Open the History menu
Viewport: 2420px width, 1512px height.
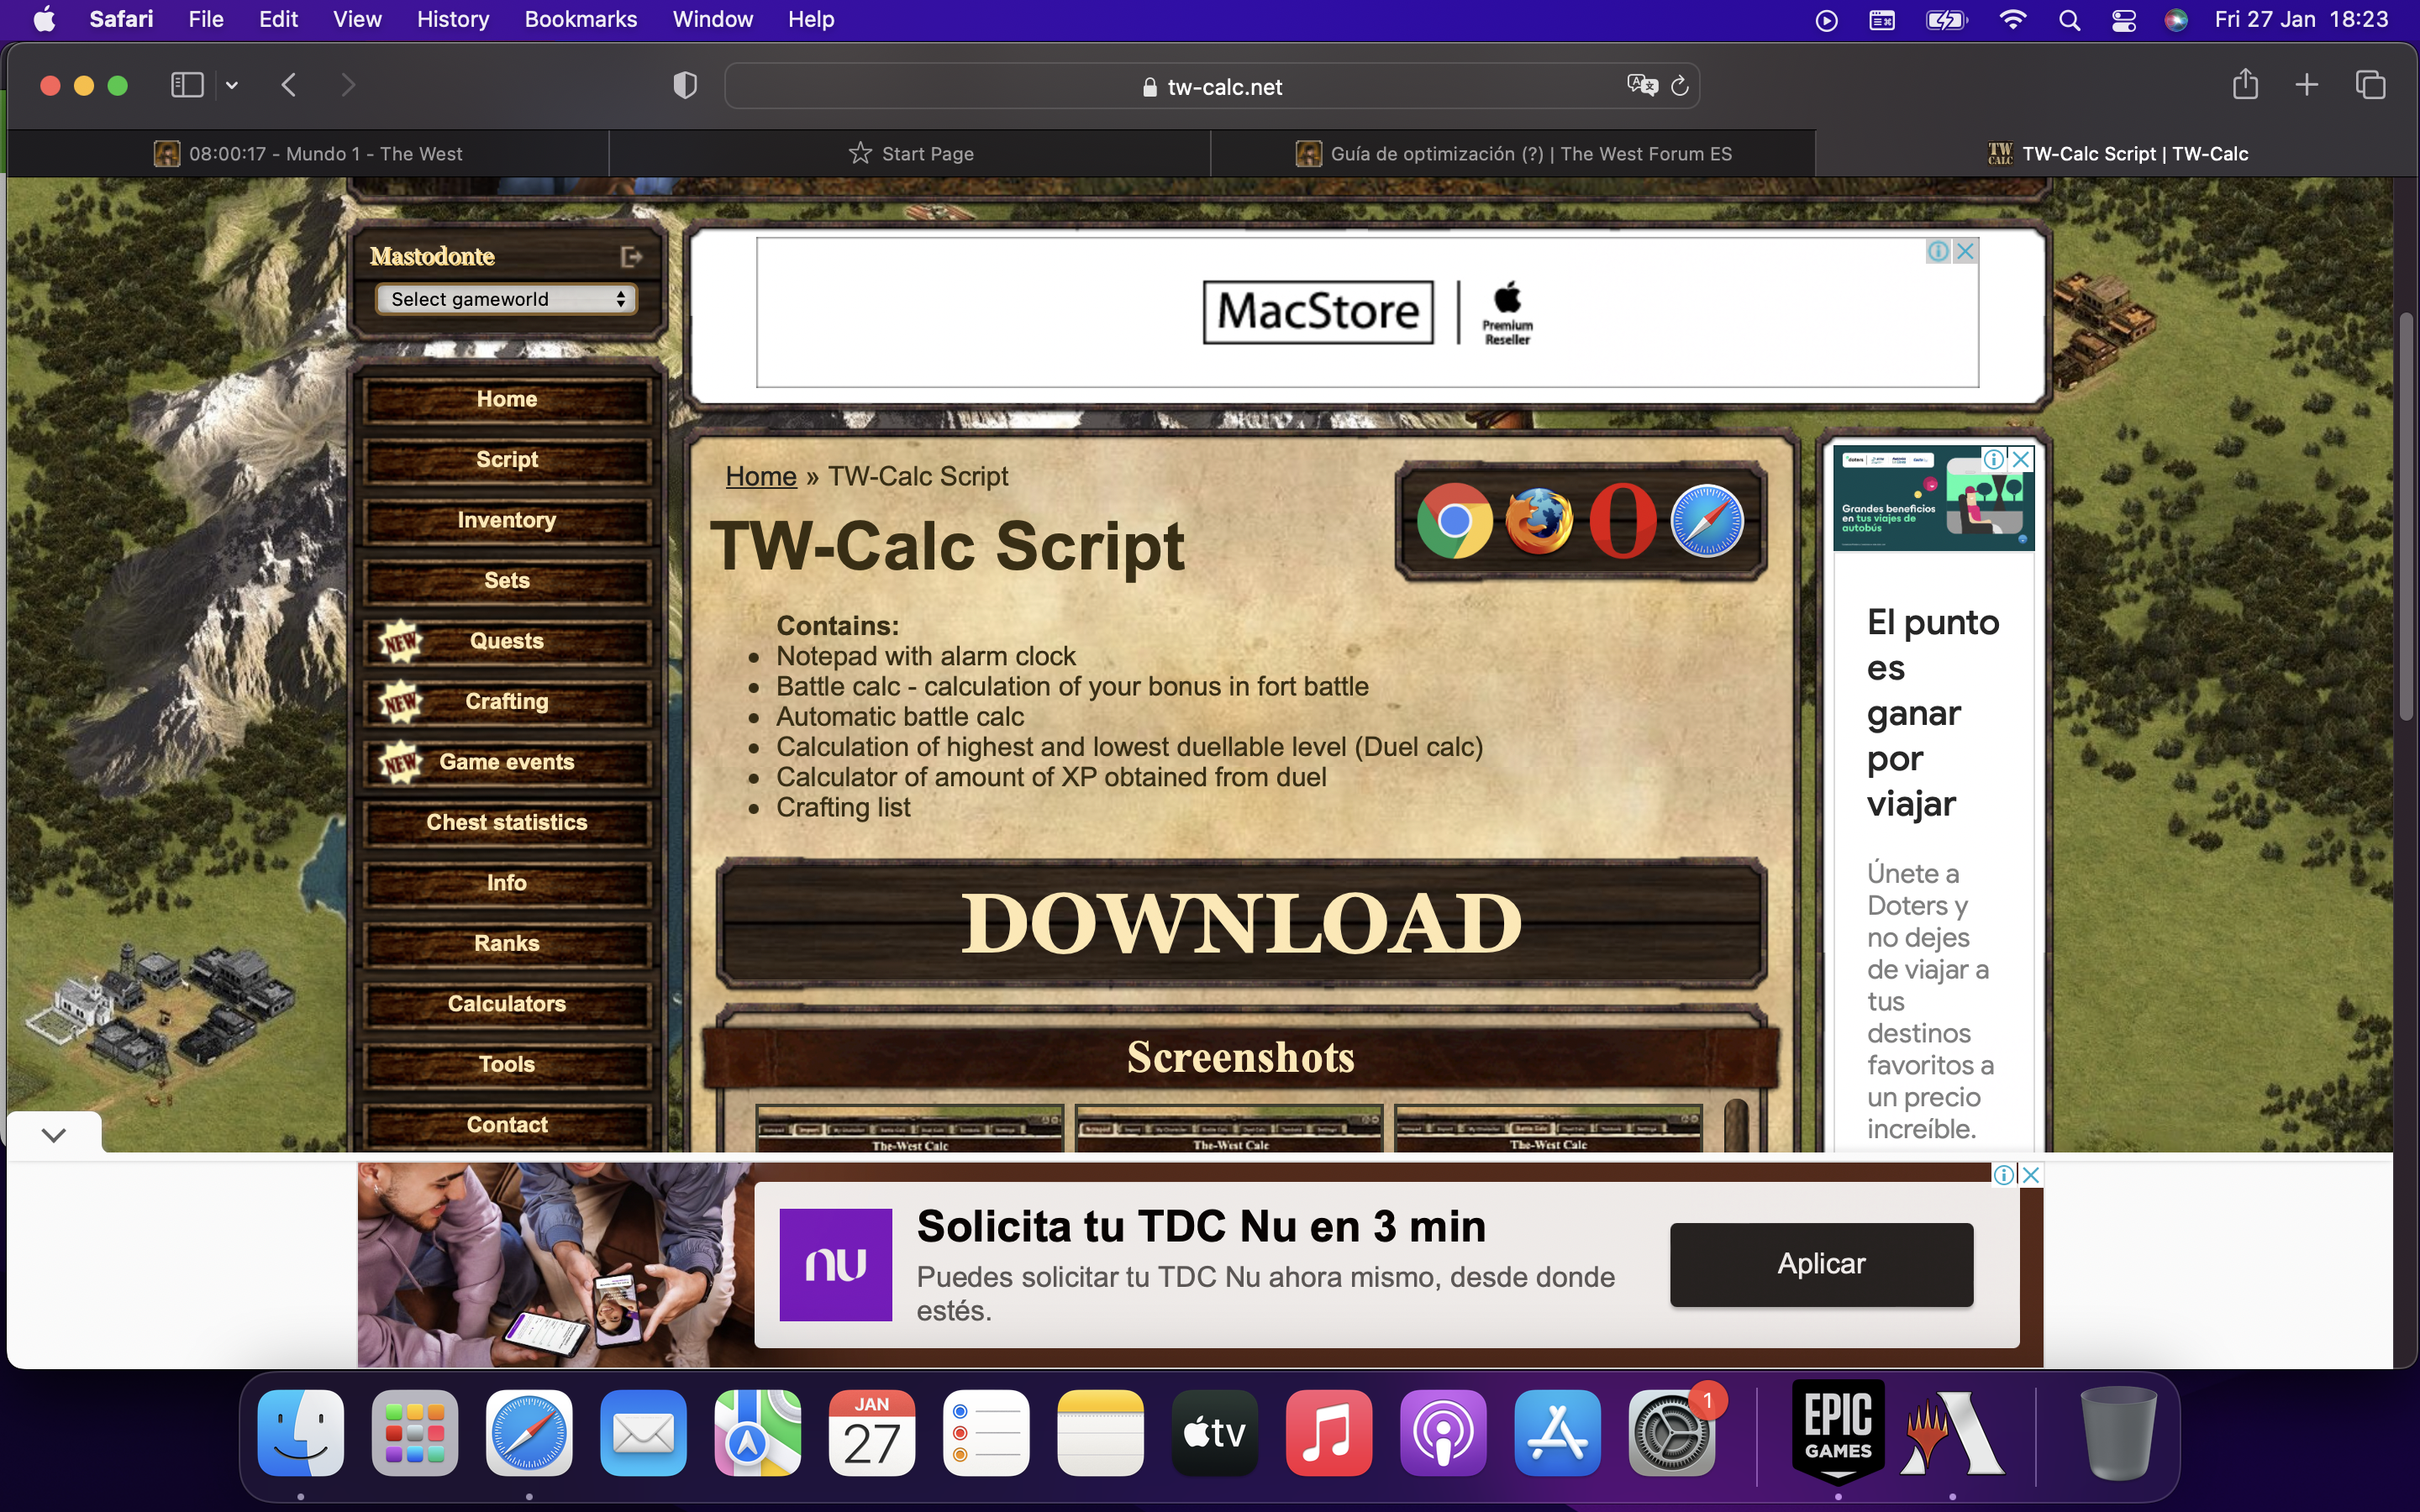pos(452,20)
